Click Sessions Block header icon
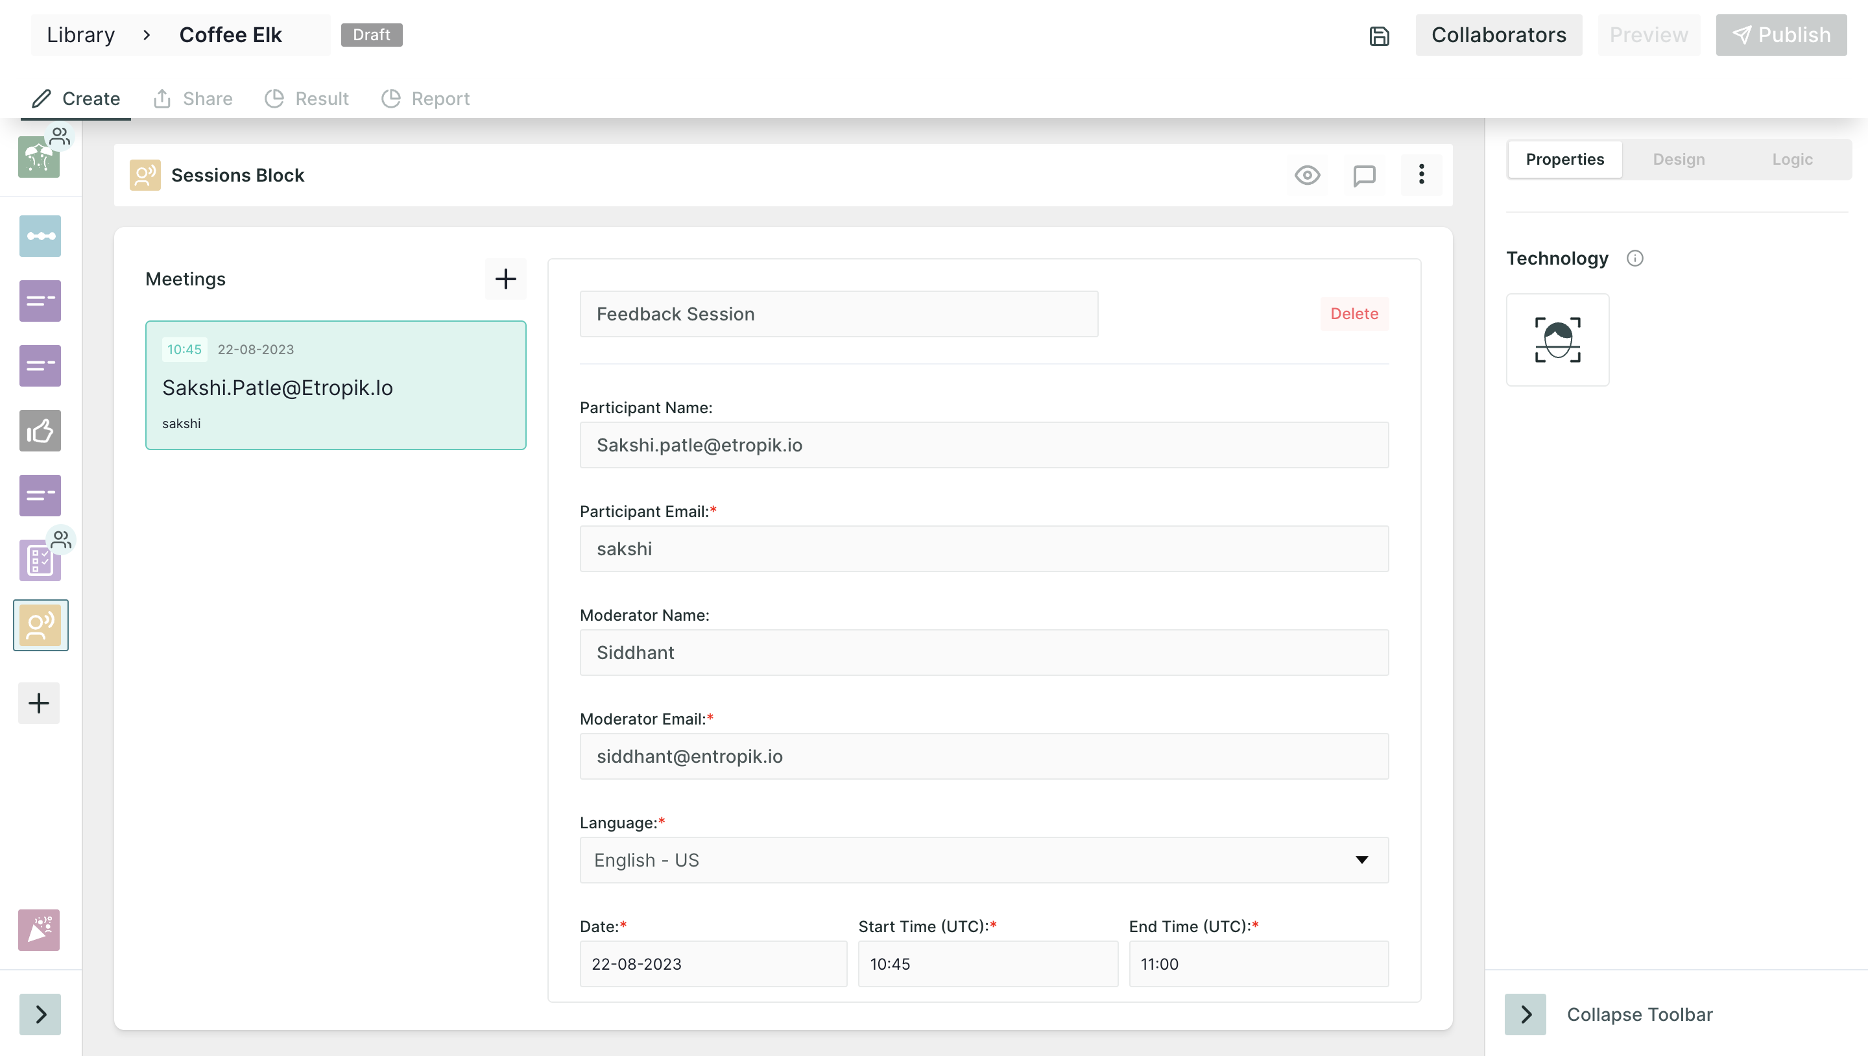1868x1056 pixels. pyautogui.click(x=145, y=174)
